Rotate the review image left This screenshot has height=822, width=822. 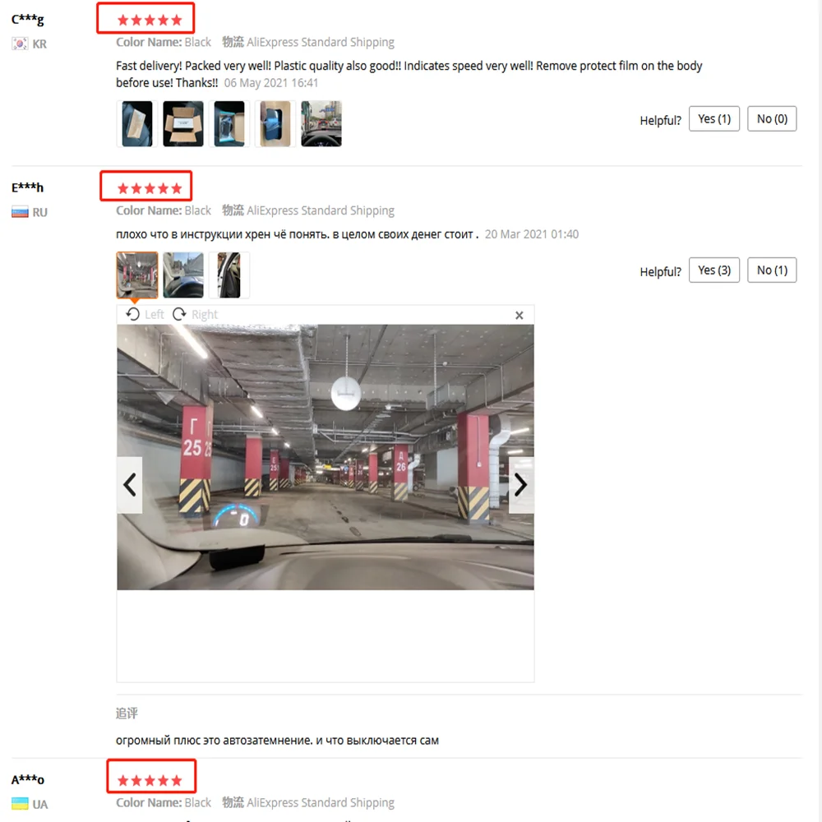[145, 314]
